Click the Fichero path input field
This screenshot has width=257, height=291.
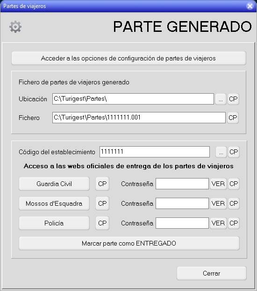[x=139, y=118]
